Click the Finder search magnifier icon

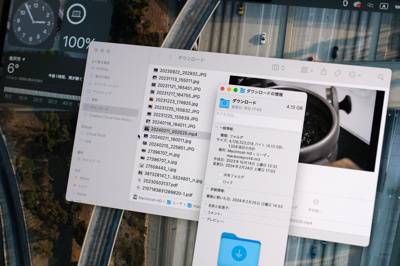pos(381,77)
